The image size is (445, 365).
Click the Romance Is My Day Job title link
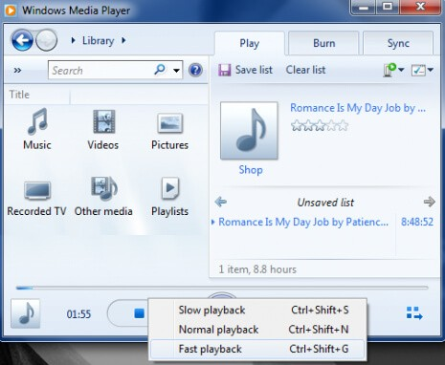click(x=358, y=108)
